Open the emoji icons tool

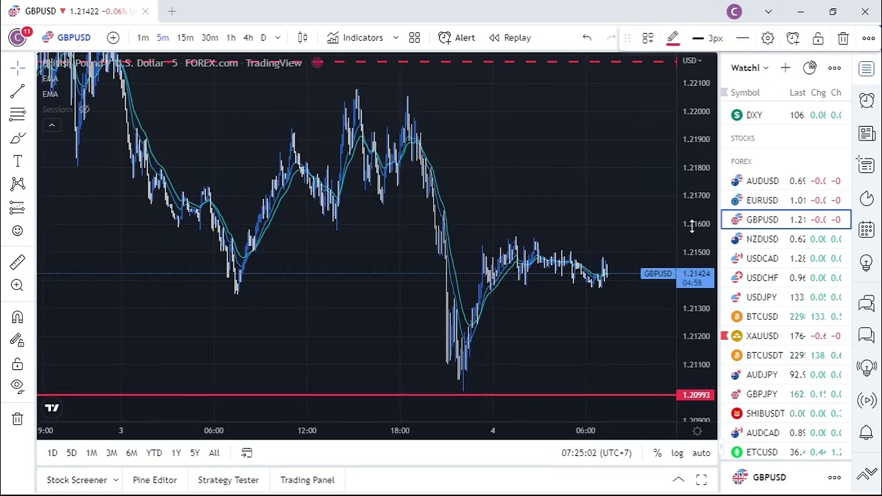coord(18,231)
